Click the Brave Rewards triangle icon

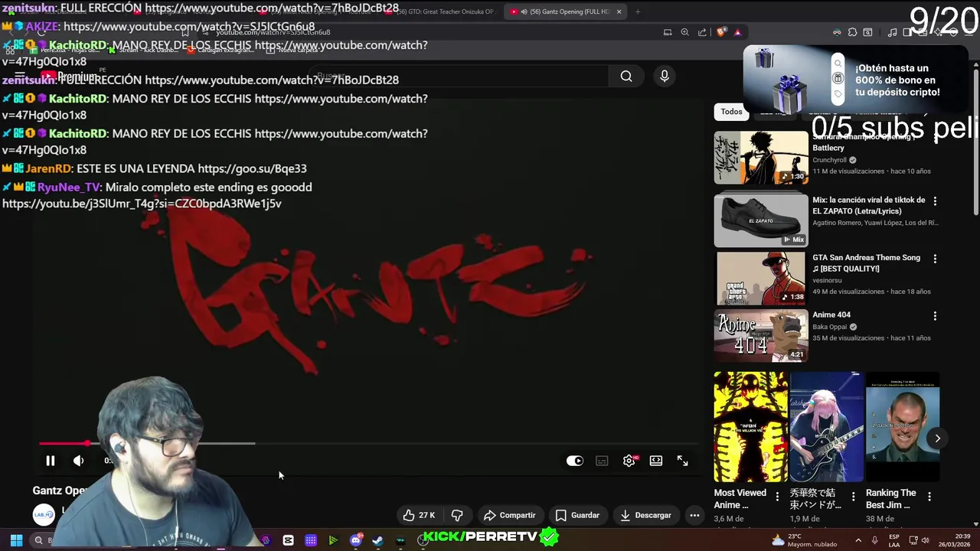click(x=737, y=32)
